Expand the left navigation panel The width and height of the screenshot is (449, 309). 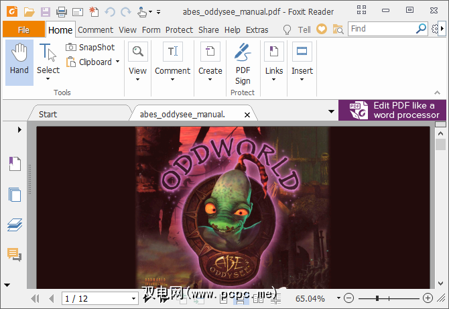click(19, 129)
